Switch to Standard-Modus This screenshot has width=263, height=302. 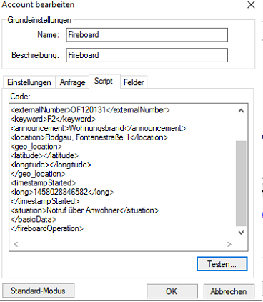(x=38, y=291)
